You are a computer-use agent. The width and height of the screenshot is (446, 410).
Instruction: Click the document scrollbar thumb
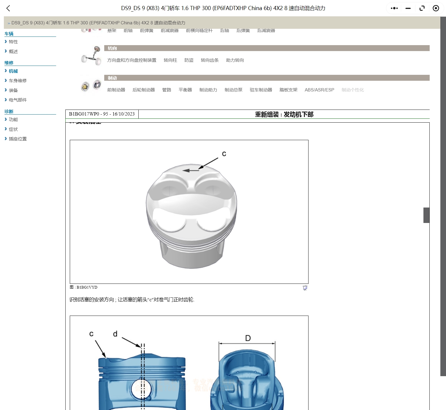click(x=426, y=215)
